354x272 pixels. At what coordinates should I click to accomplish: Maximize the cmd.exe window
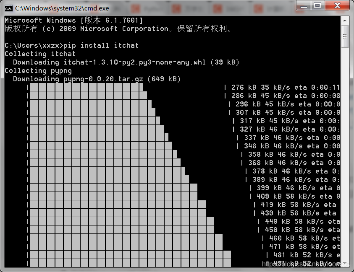click(x=318, y=5)
